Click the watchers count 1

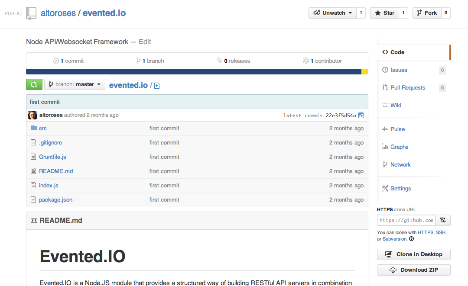[361, 13]
